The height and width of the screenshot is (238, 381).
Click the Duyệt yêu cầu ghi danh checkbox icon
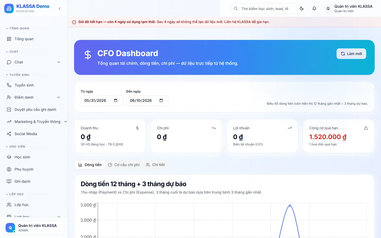tap(9, 109)
